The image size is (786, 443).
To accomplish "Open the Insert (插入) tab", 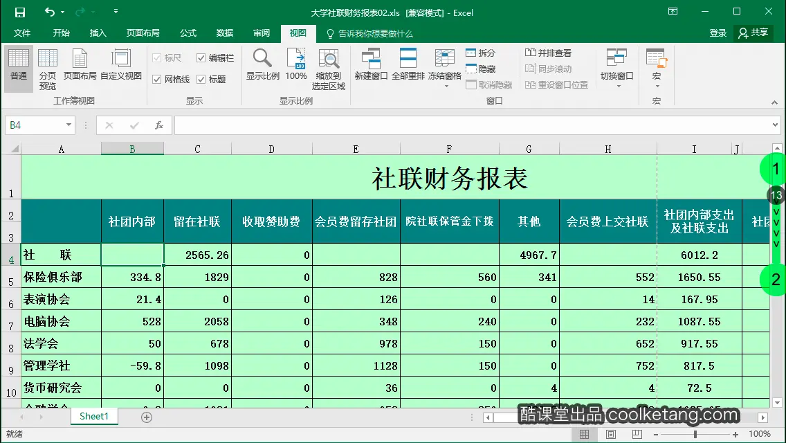I will click(98, 33).
